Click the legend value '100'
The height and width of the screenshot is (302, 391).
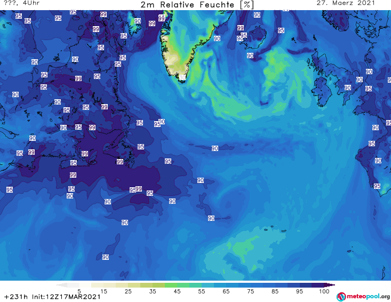click(324, 291)
